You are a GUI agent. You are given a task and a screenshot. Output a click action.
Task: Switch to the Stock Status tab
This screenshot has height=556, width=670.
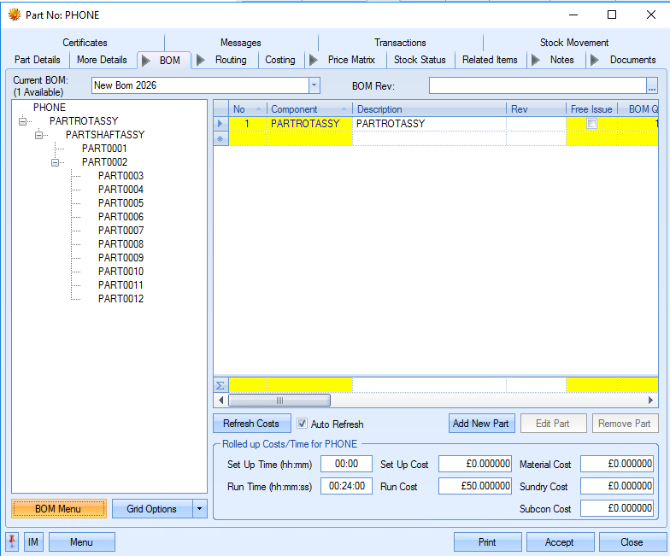click(420, 60)
